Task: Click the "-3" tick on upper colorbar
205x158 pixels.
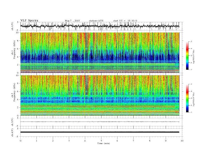Action: click(191, 42)
